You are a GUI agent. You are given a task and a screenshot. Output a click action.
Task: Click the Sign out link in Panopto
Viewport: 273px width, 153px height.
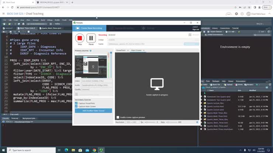point(195,29)
